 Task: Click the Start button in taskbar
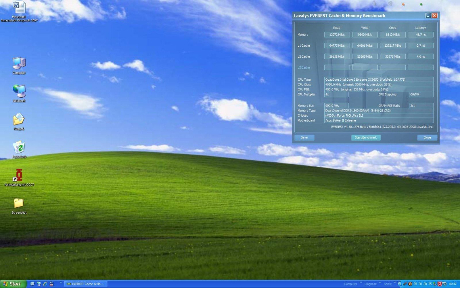13,284
